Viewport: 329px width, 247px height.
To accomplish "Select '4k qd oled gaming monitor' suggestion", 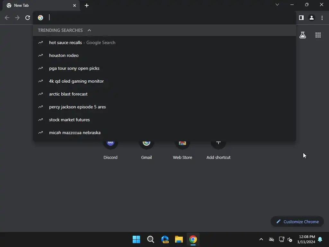I will point(164,81).
